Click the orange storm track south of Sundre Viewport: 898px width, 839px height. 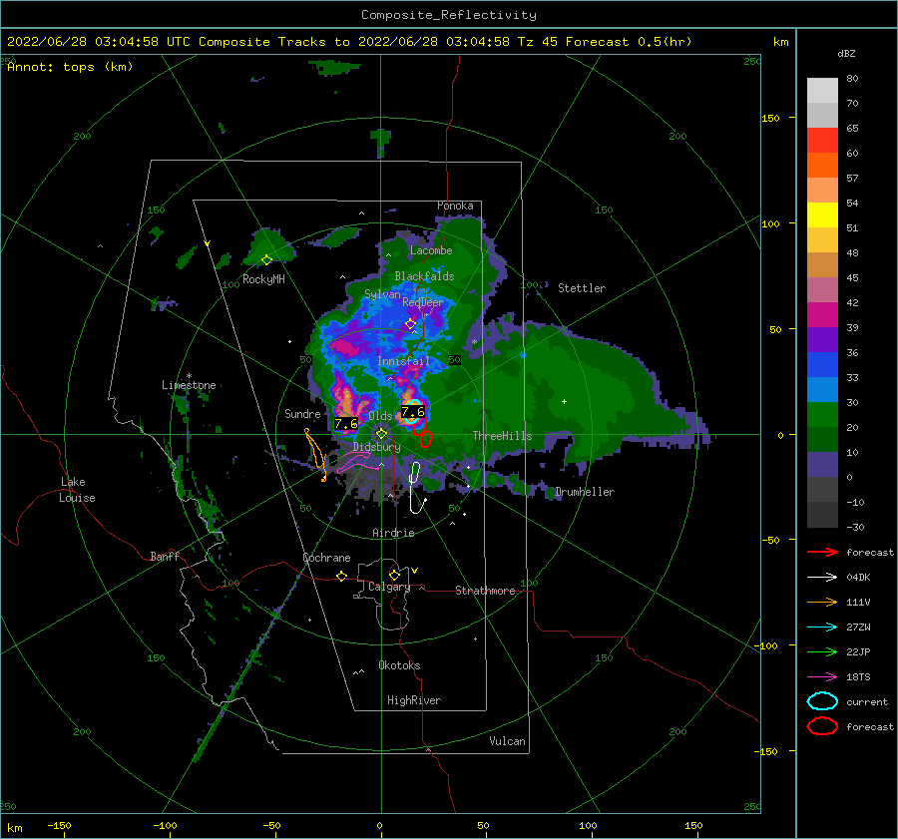(315, 455)
